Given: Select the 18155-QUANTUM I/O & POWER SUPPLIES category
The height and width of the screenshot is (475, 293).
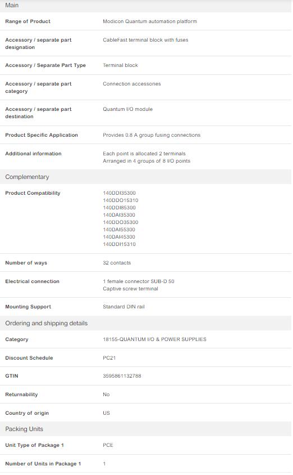Looking at the screenshot, I should 154,339.
